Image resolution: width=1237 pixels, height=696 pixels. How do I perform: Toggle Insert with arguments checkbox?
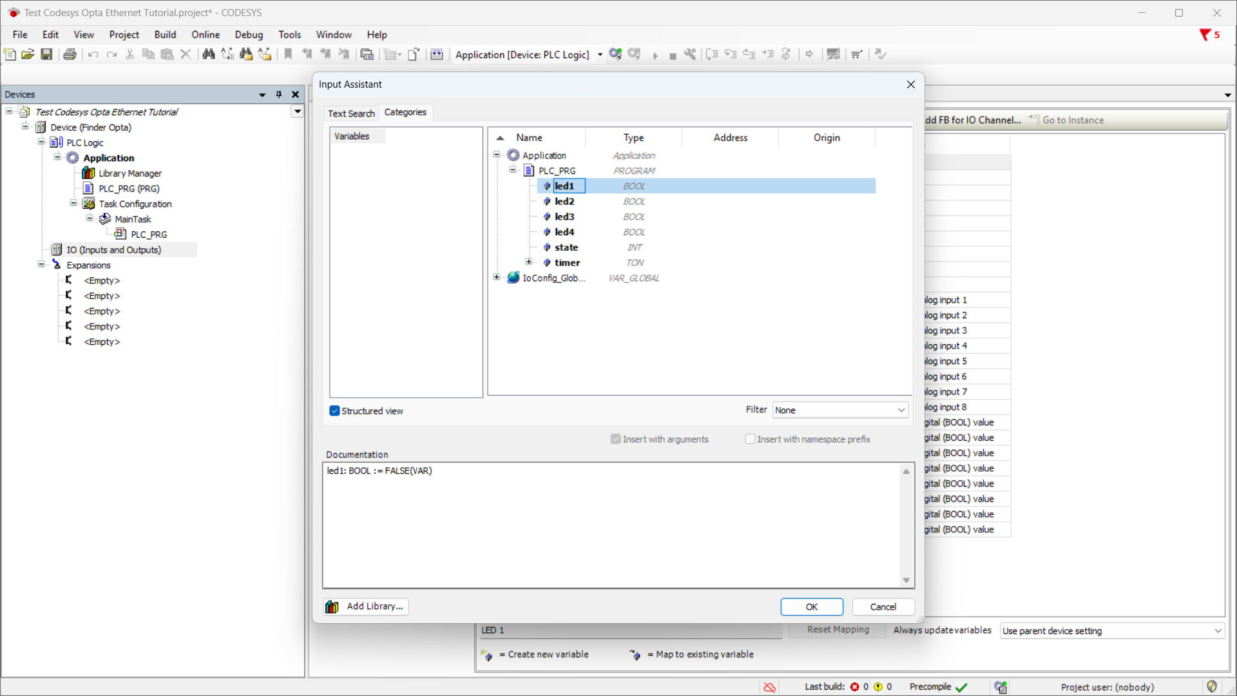[x=616, y=439]
